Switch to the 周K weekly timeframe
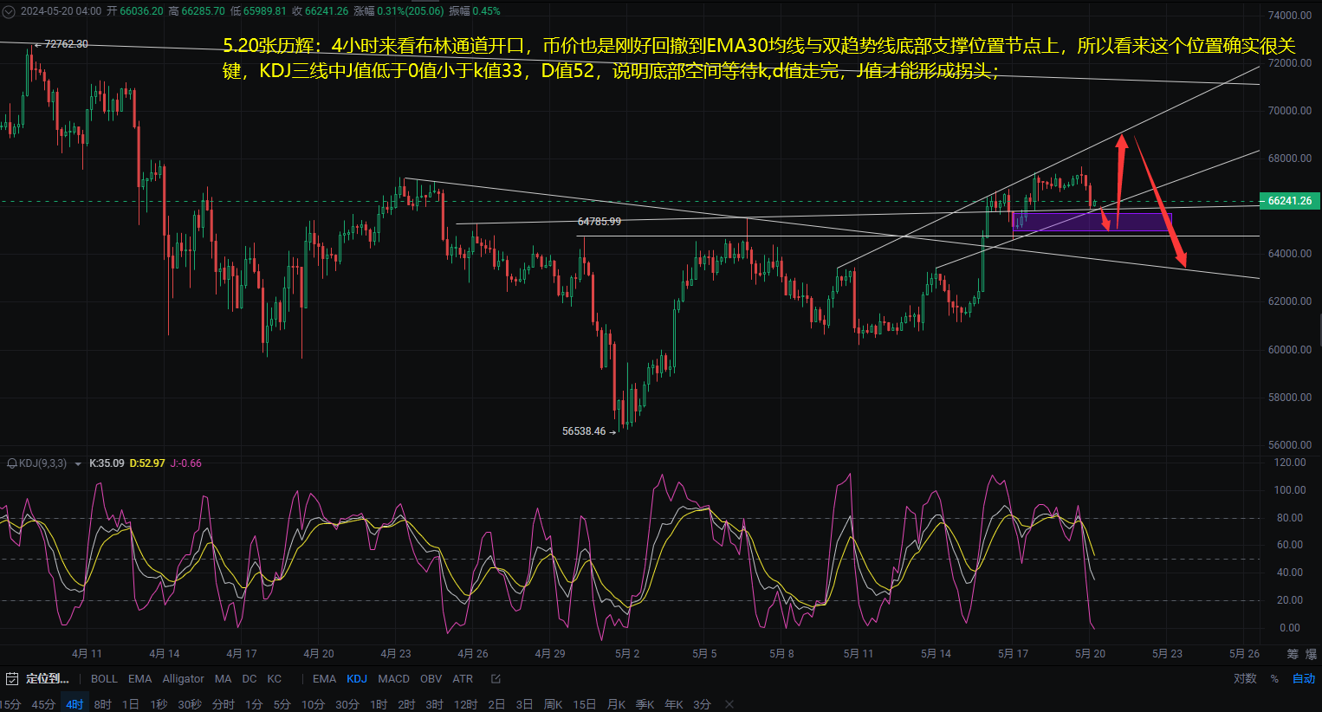Viewport: 1322px width, 712px height. pos(553,704)
